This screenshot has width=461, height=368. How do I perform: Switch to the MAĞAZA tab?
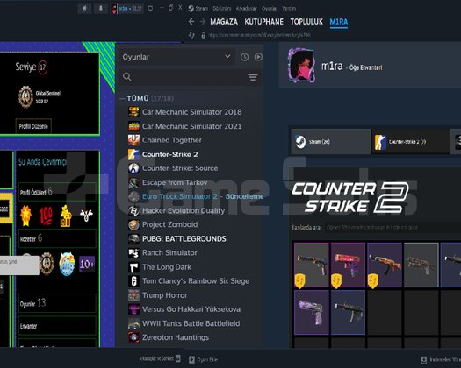[224, 22]
